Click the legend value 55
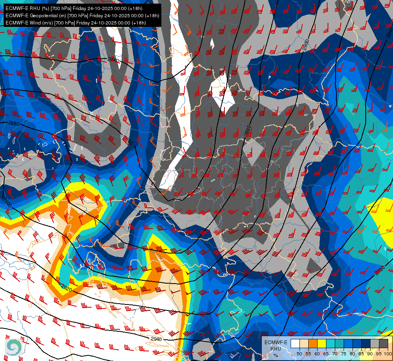The height and width of the screenshot is (361, 393). coord(308,354)
